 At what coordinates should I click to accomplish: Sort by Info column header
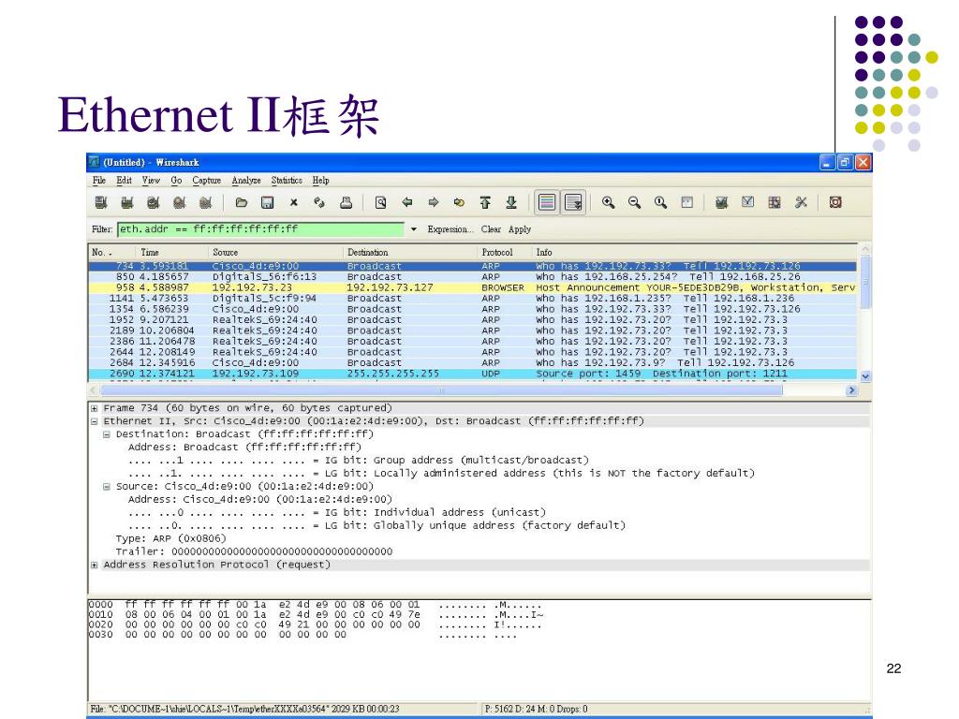coord(696,252)
